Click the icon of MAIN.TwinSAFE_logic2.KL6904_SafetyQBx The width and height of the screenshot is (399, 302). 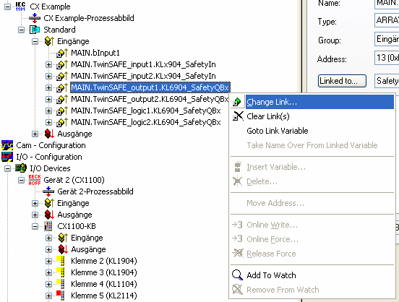pos(62,122)
